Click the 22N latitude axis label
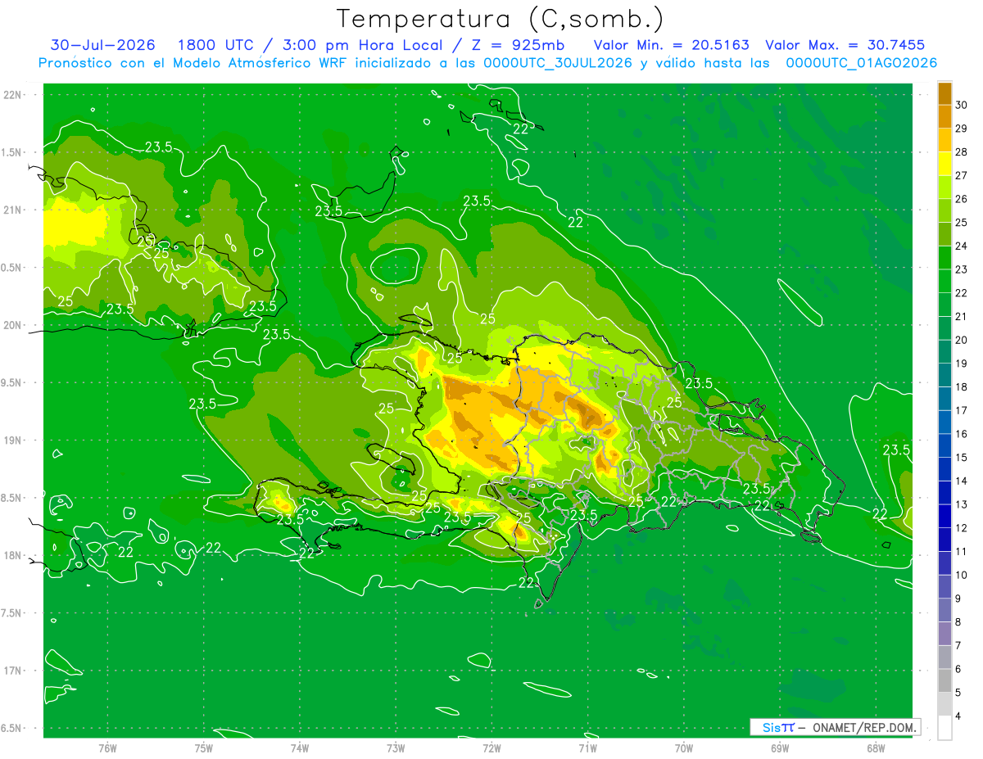This screenshot has width=983, height=759. coord(12,95)
